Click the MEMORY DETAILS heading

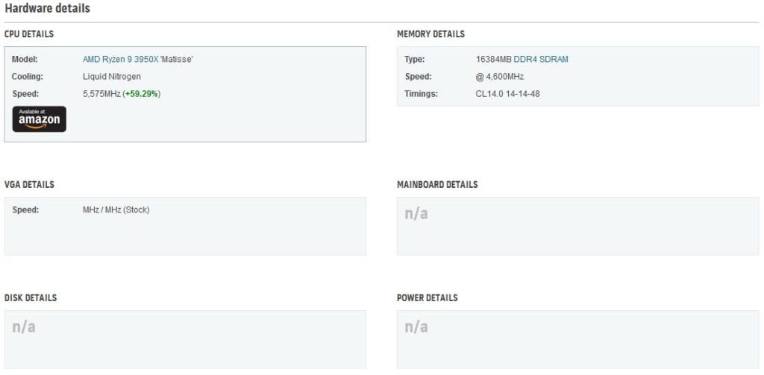pos(430,34)
